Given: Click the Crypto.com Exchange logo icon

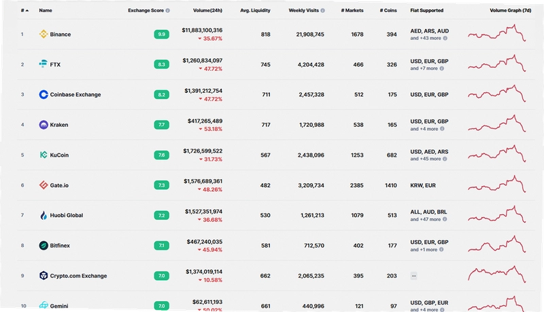Looking at the screenshot, I should [44, 275].
